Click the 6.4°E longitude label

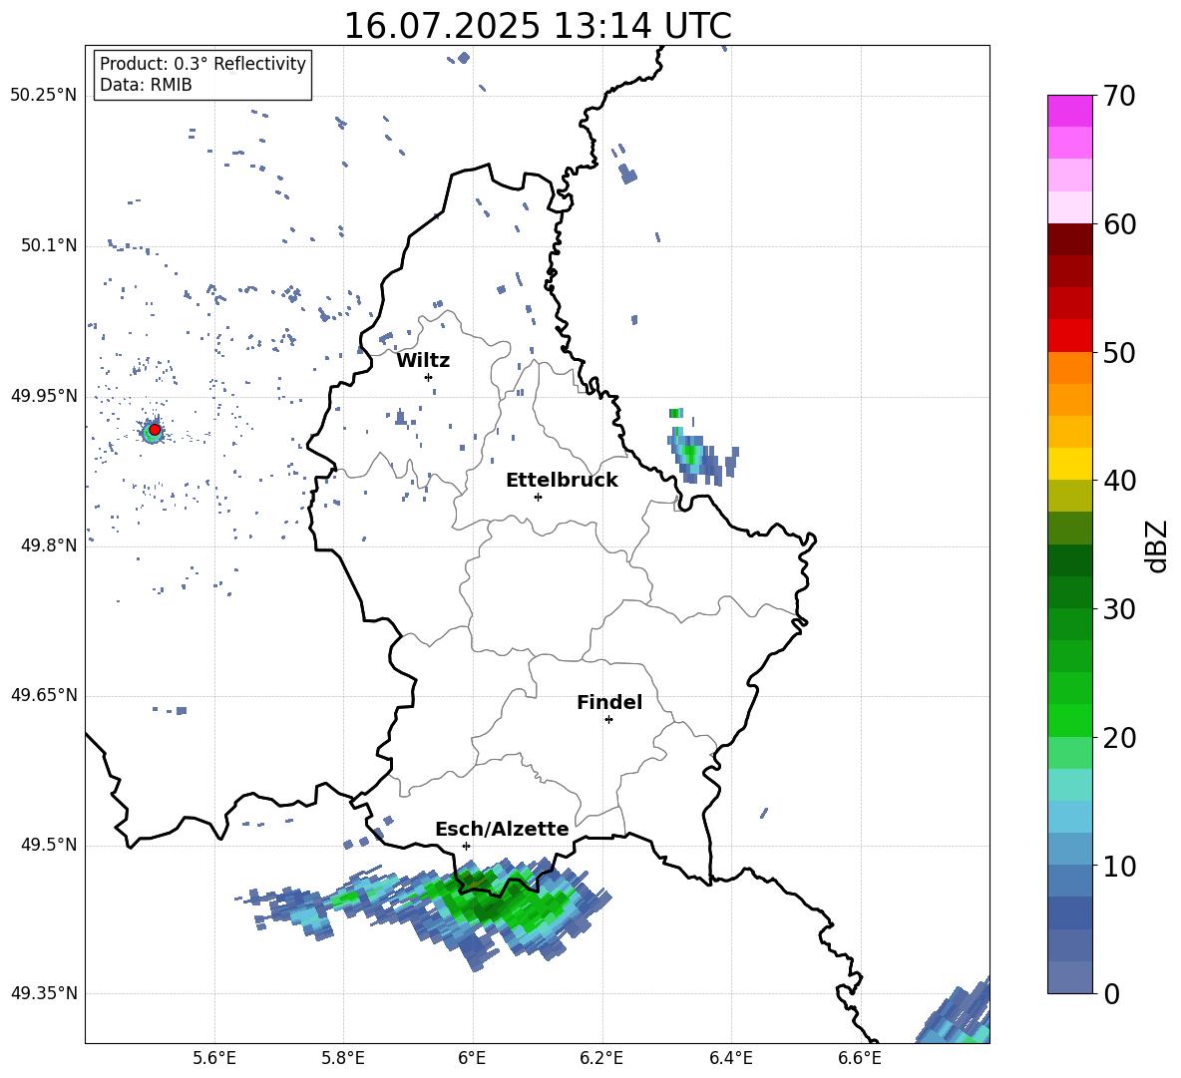(731, 1058)
